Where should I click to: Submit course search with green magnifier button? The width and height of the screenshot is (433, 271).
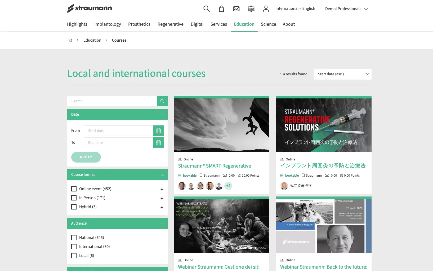(162, 101)
